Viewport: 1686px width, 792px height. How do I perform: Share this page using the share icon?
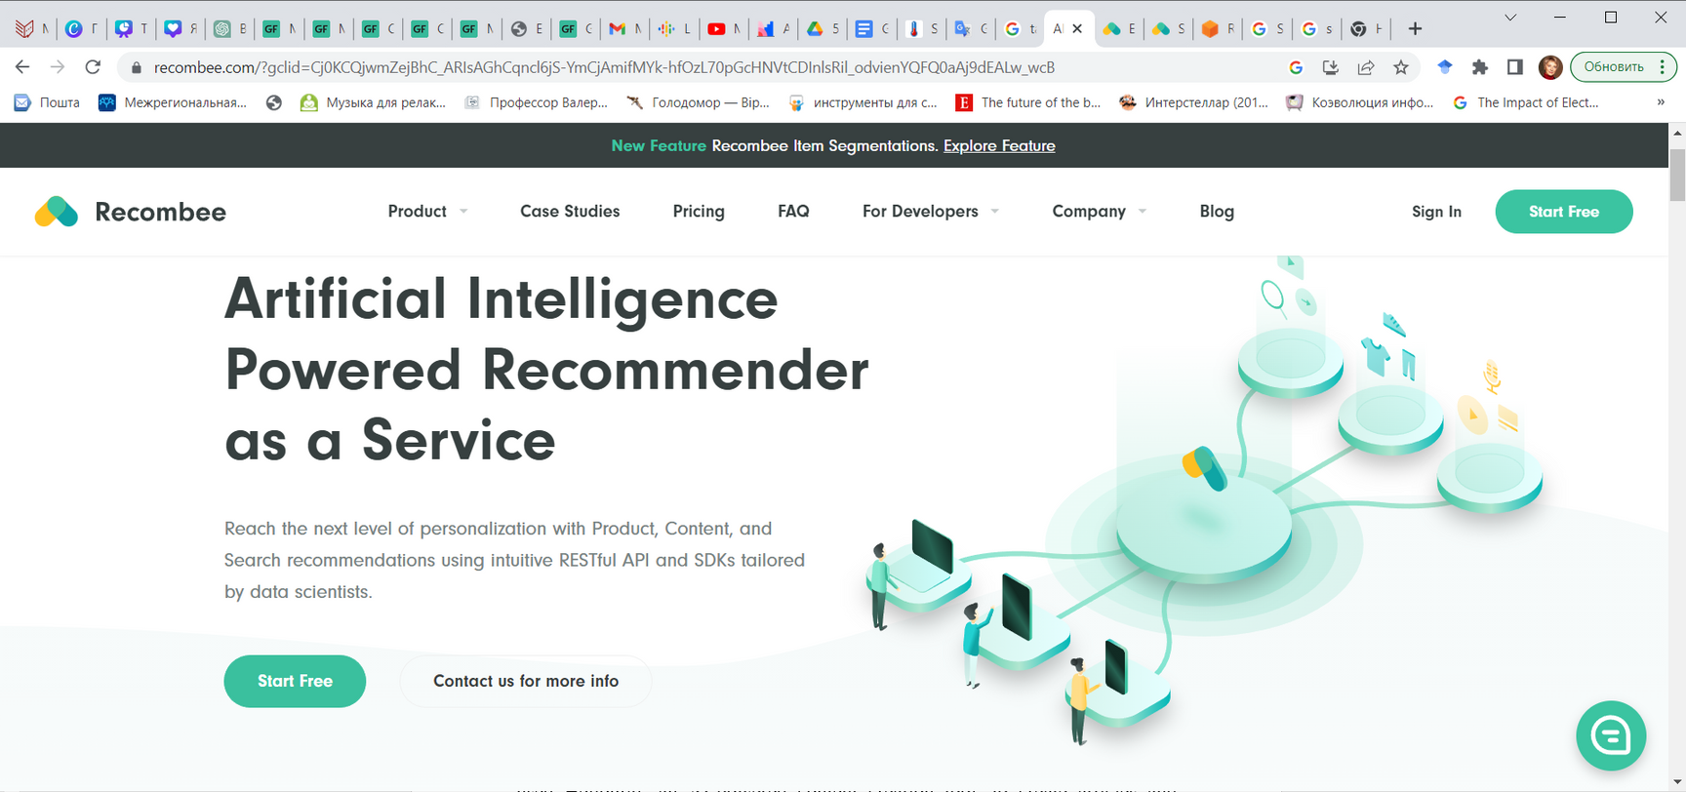click(x=1366, y=67)
